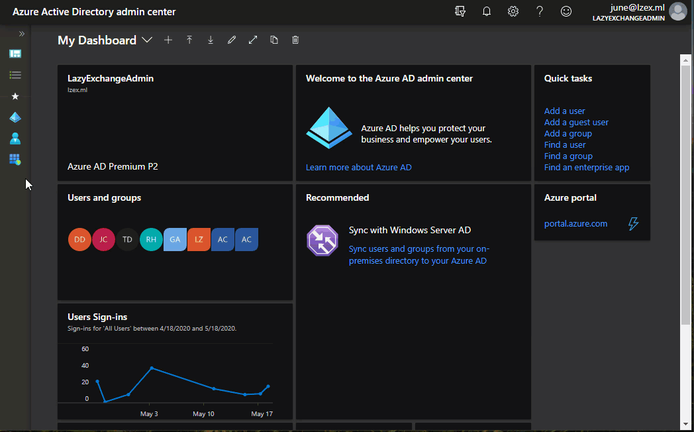Show Favorites star in the sidebar
Image resolution: width=694 pixels, height=432 pixels.
point(15,96)
